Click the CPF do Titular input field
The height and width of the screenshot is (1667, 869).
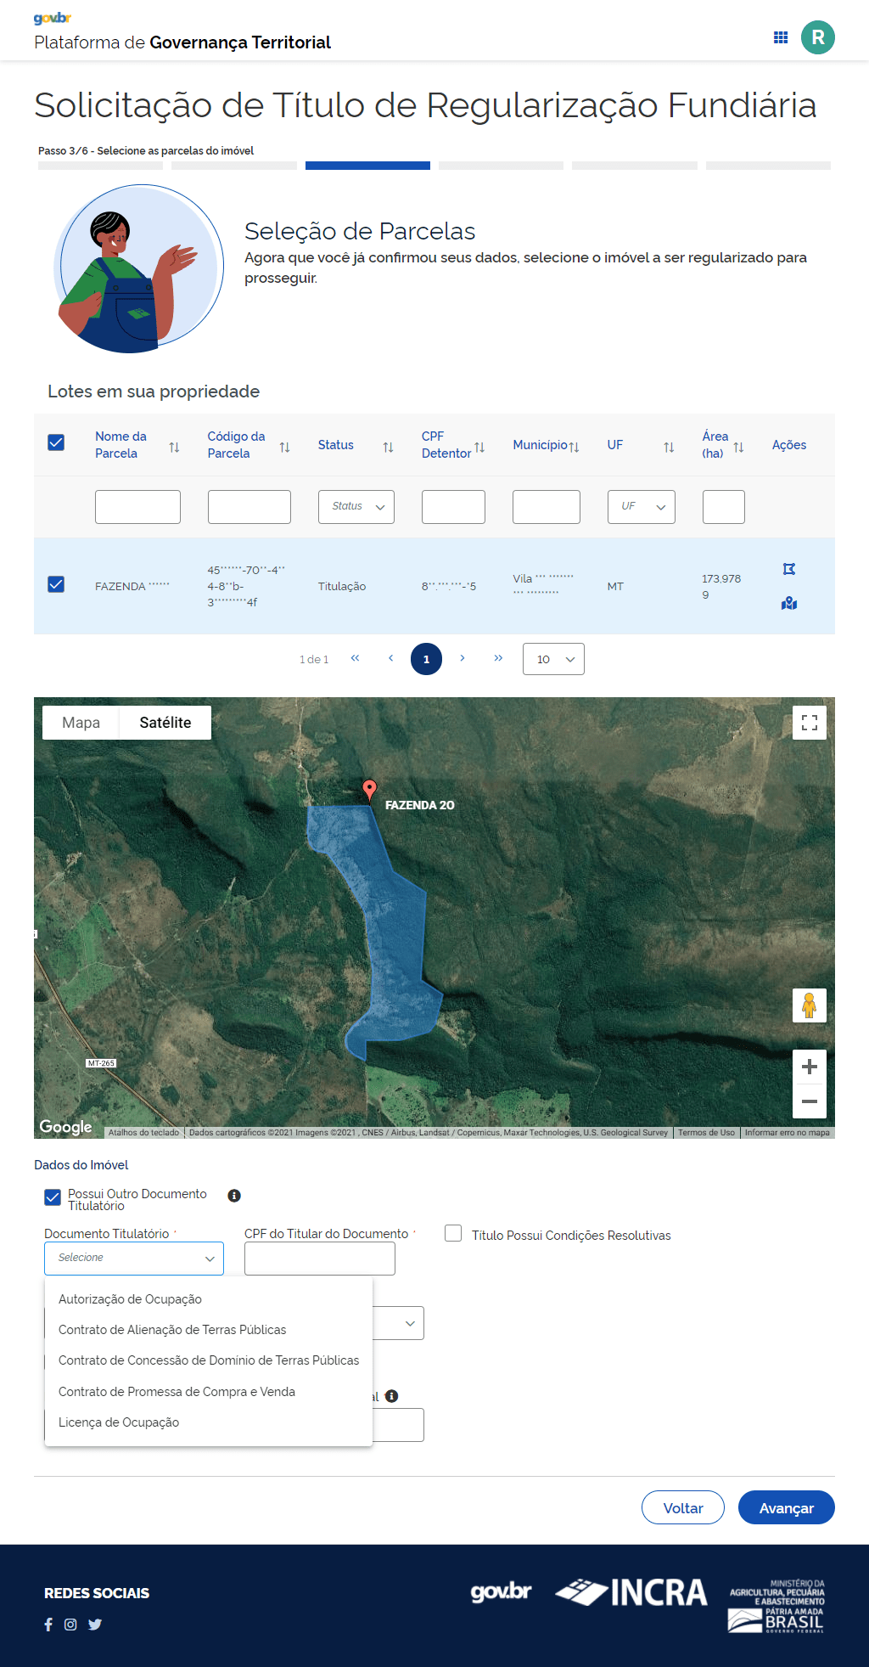(319, 1259)
